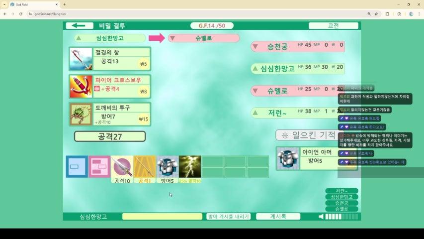
Task: Select the 도깨비의 투구 helmet card image
Action: tap(81, 114)
